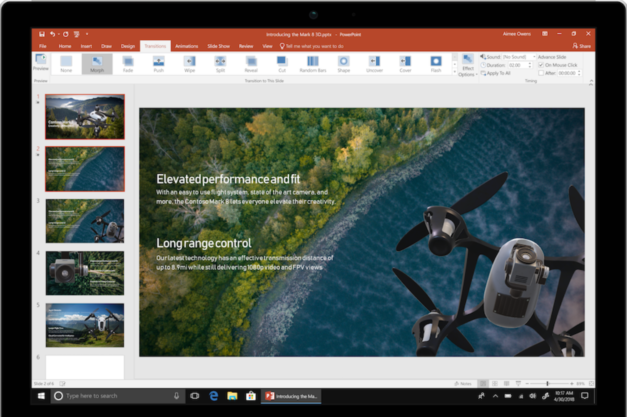Open the File tab
The image size is (627, 417).
(x=43, y=46)
